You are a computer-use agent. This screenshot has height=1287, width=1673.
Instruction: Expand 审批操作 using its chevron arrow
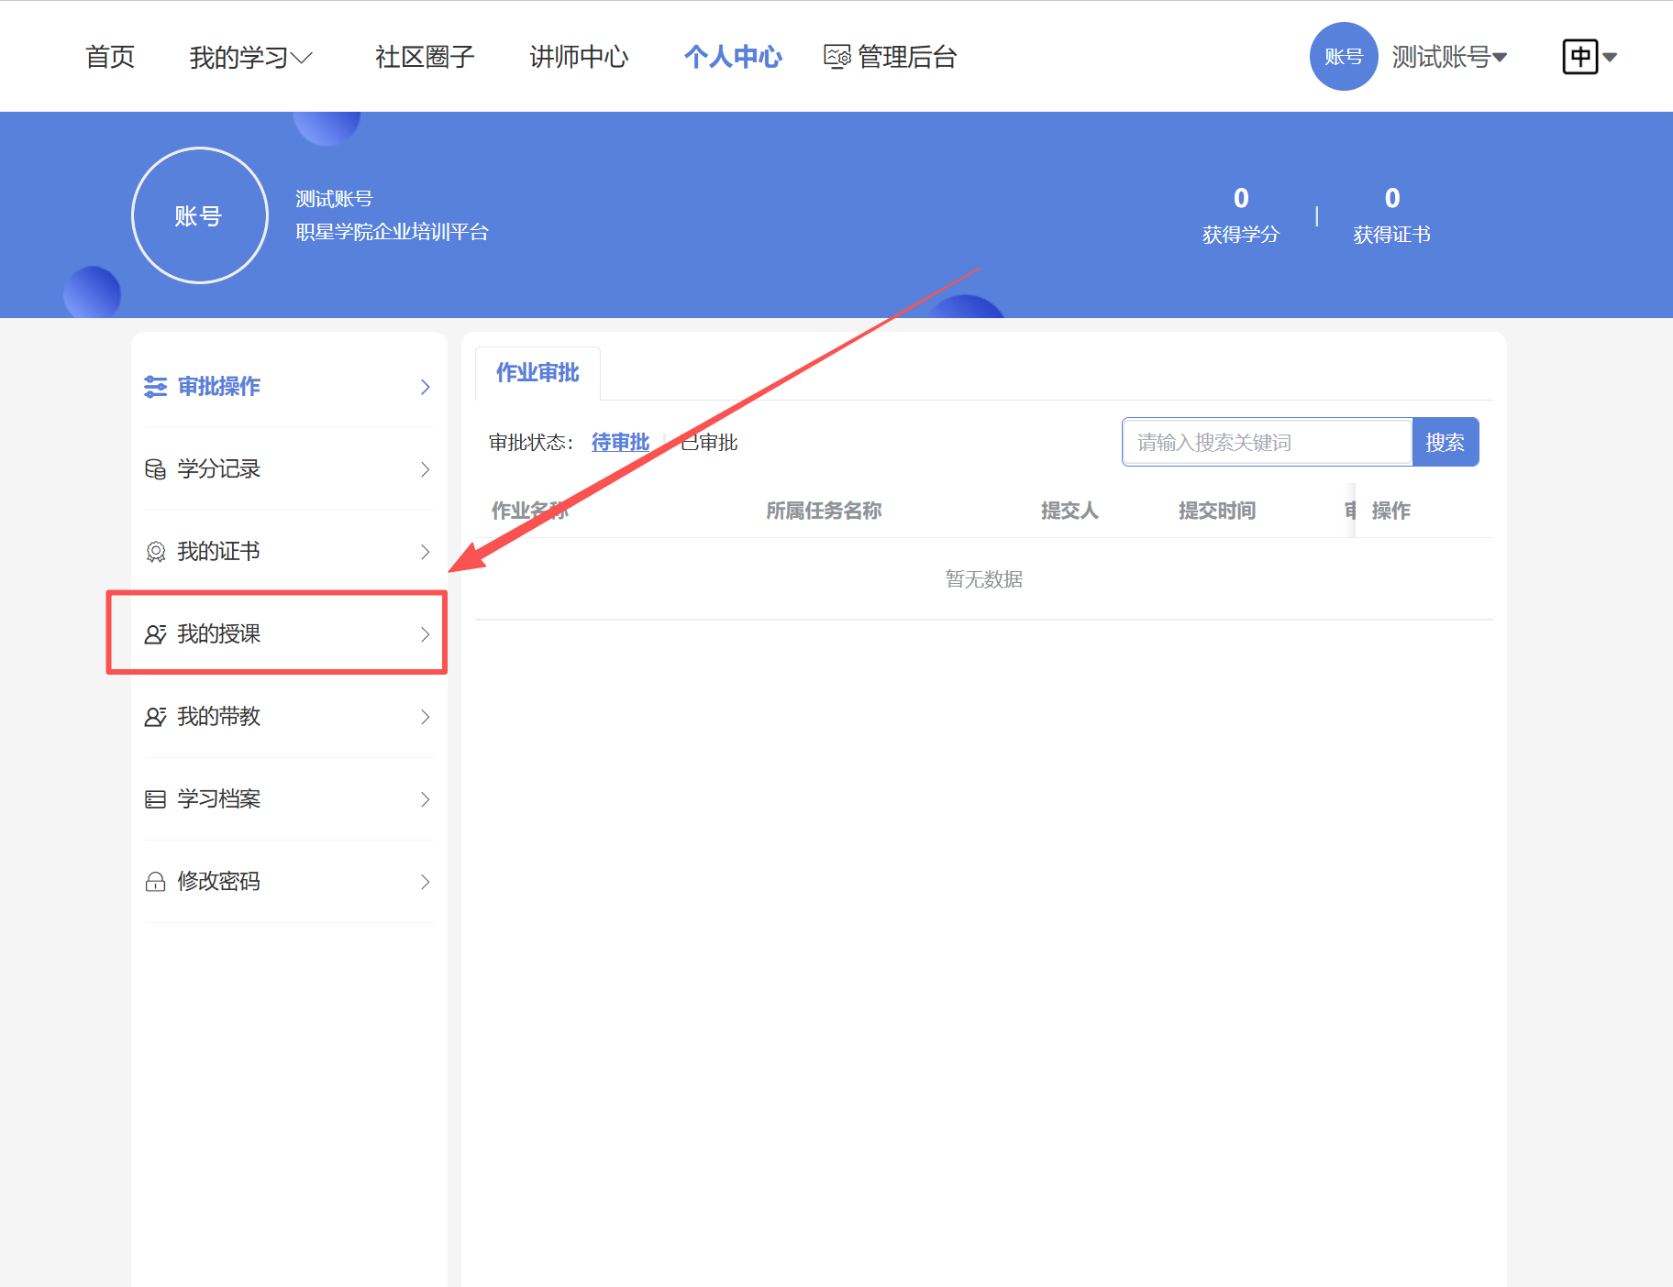click(x=425, y=387)
